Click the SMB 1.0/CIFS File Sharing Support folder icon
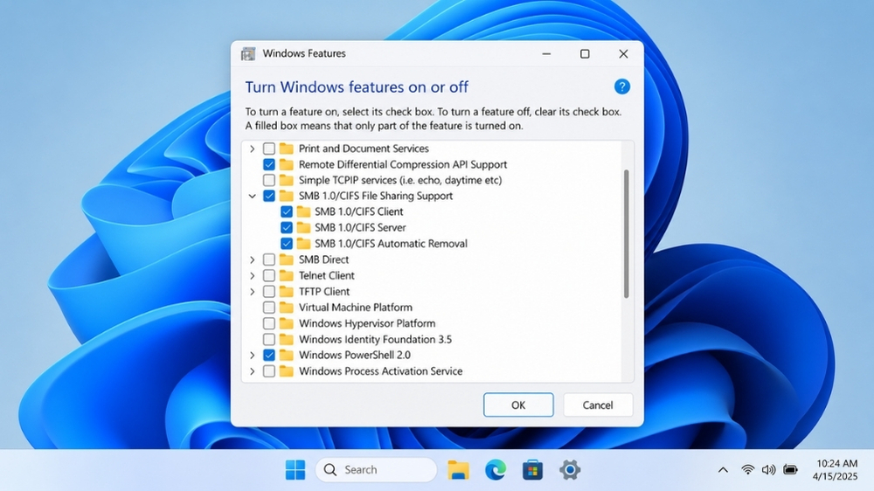The height and width of the screenshot is (491, 874). 287,196
